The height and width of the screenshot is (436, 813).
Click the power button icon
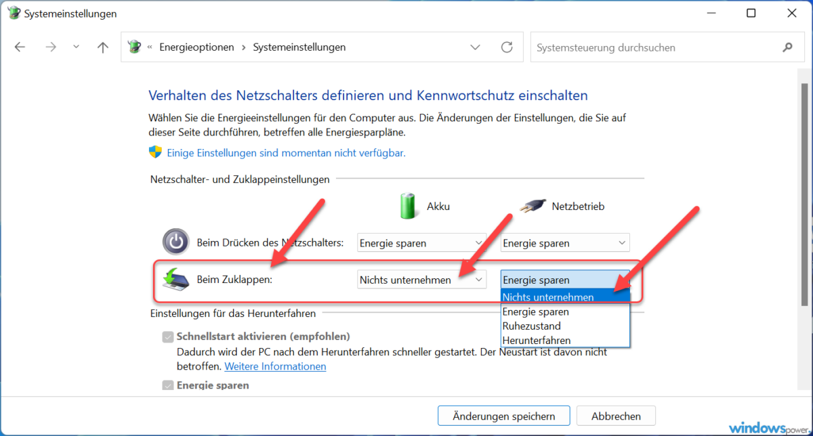click(x=175, y=242)
